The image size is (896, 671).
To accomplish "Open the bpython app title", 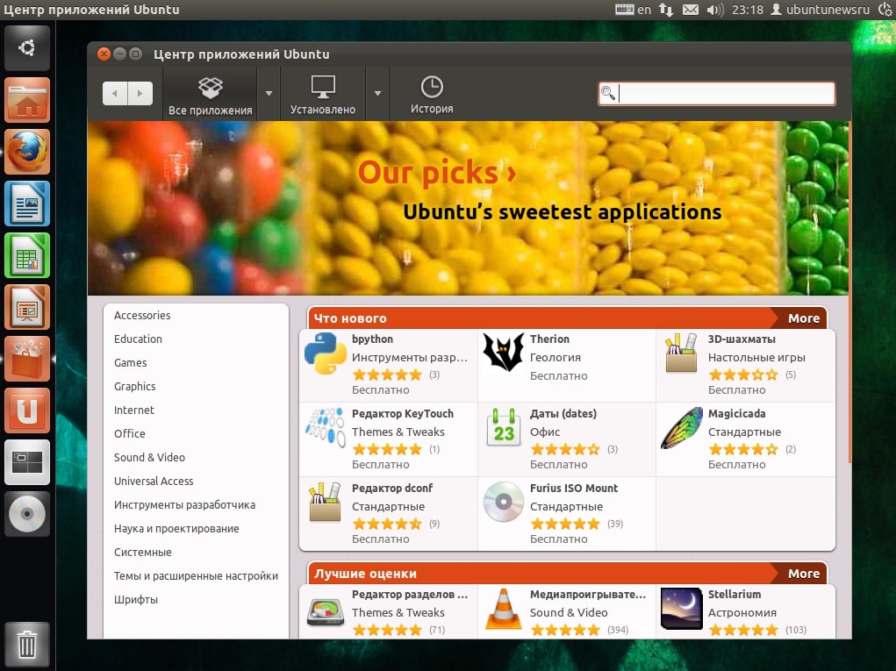I will [x=373, y=339].
